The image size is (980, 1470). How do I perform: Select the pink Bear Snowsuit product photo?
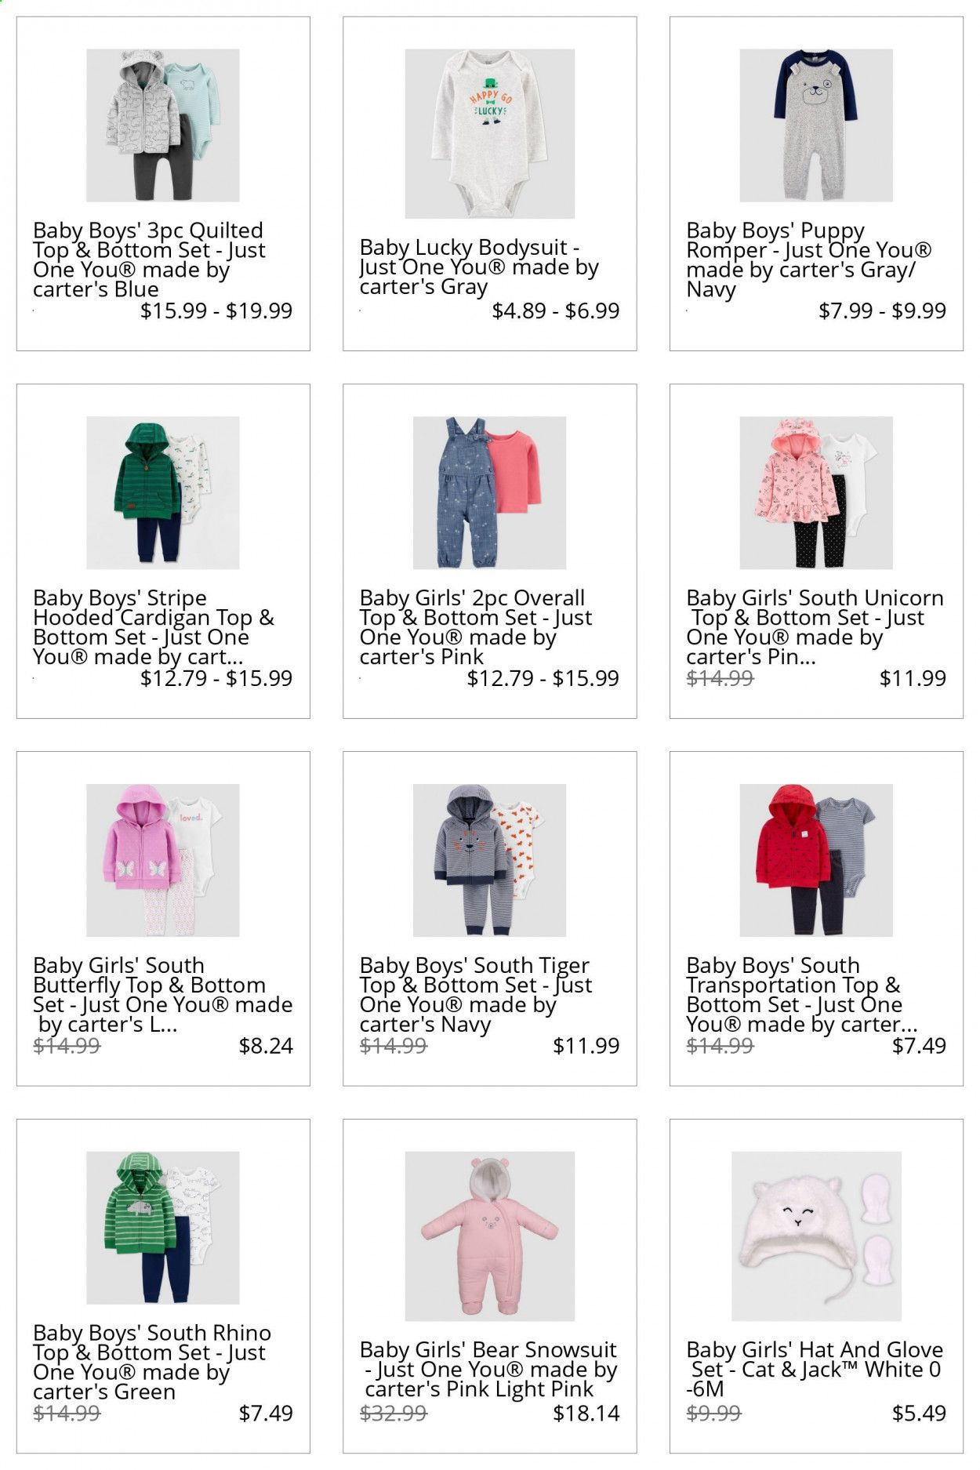pos(489,1236)
